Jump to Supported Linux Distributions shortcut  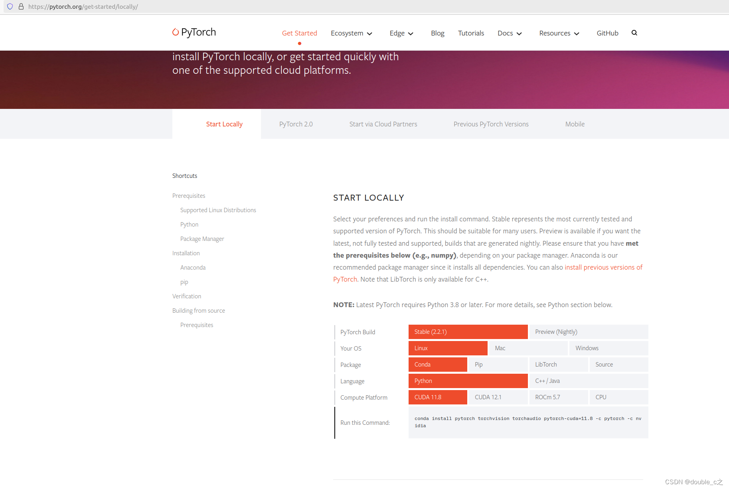point(218,210)
